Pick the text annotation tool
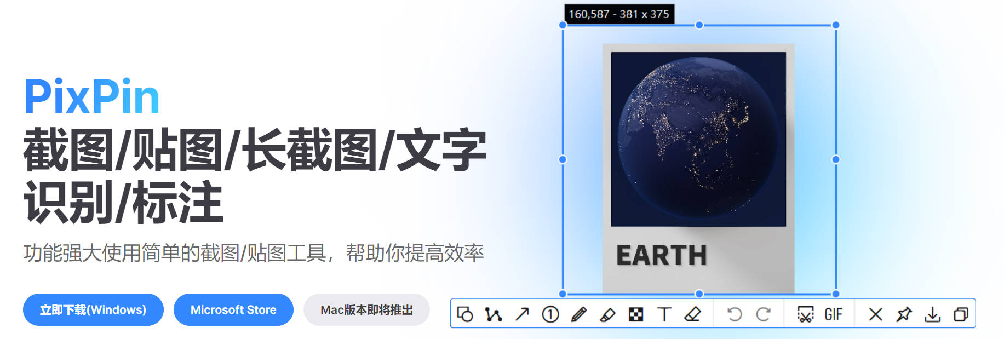The image size is (1004, 339). tap(664, 314)
